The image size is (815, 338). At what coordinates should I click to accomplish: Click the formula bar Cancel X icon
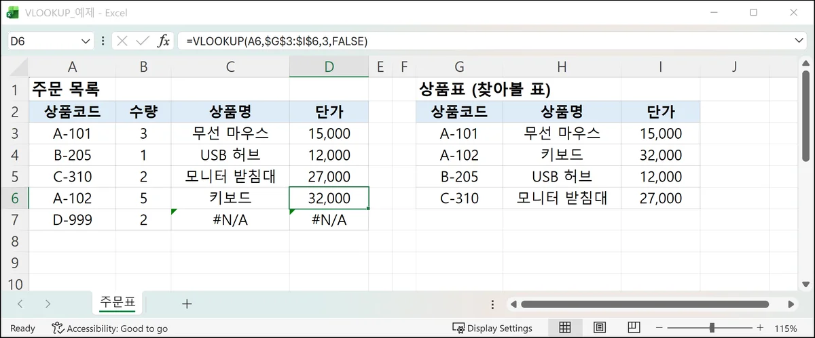pyautogui.click(x=122, y=41)
